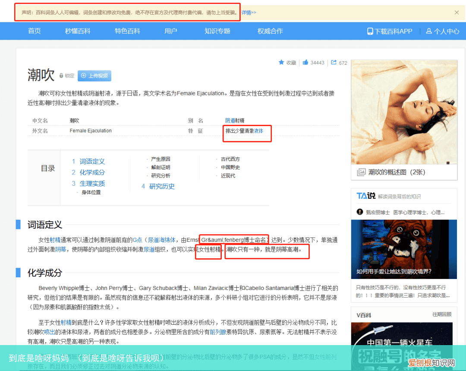The width and height of the screenshot is (466, 371).
Task: Click the share icon beside 672
Action: 334,62
